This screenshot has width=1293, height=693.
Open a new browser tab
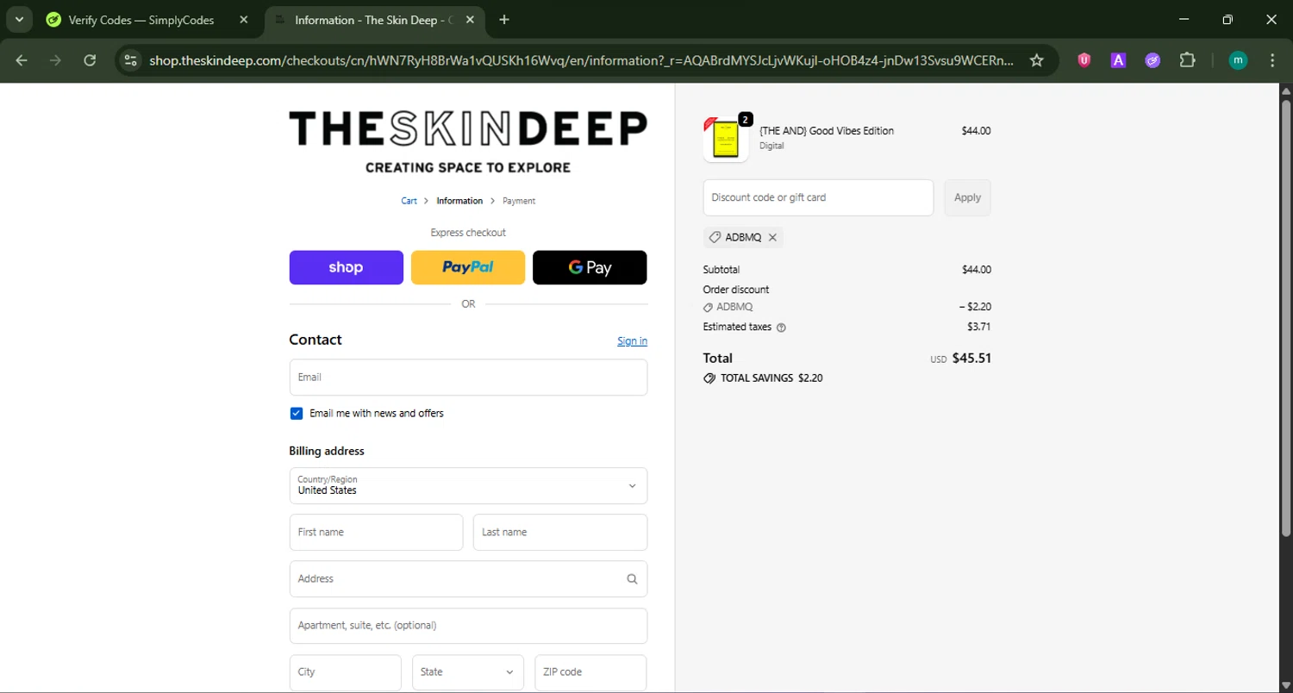click(x=504, y=20)
